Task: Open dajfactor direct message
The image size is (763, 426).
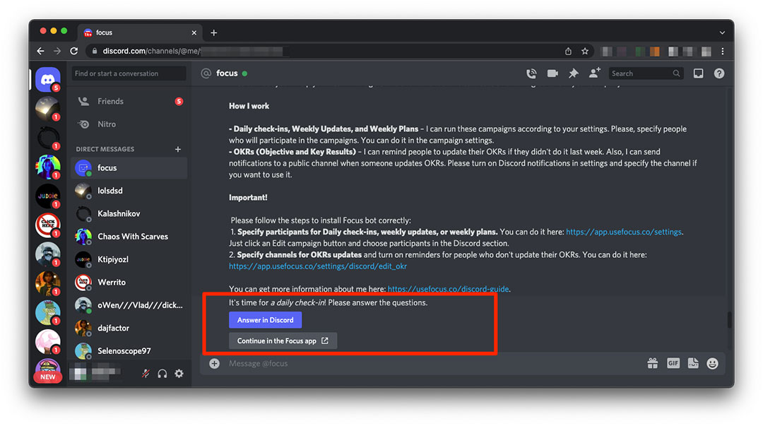Action: (129, 328)
